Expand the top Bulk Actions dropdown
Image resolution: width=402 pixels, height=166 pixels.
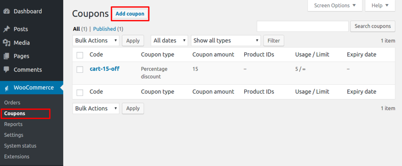point(96,41)
